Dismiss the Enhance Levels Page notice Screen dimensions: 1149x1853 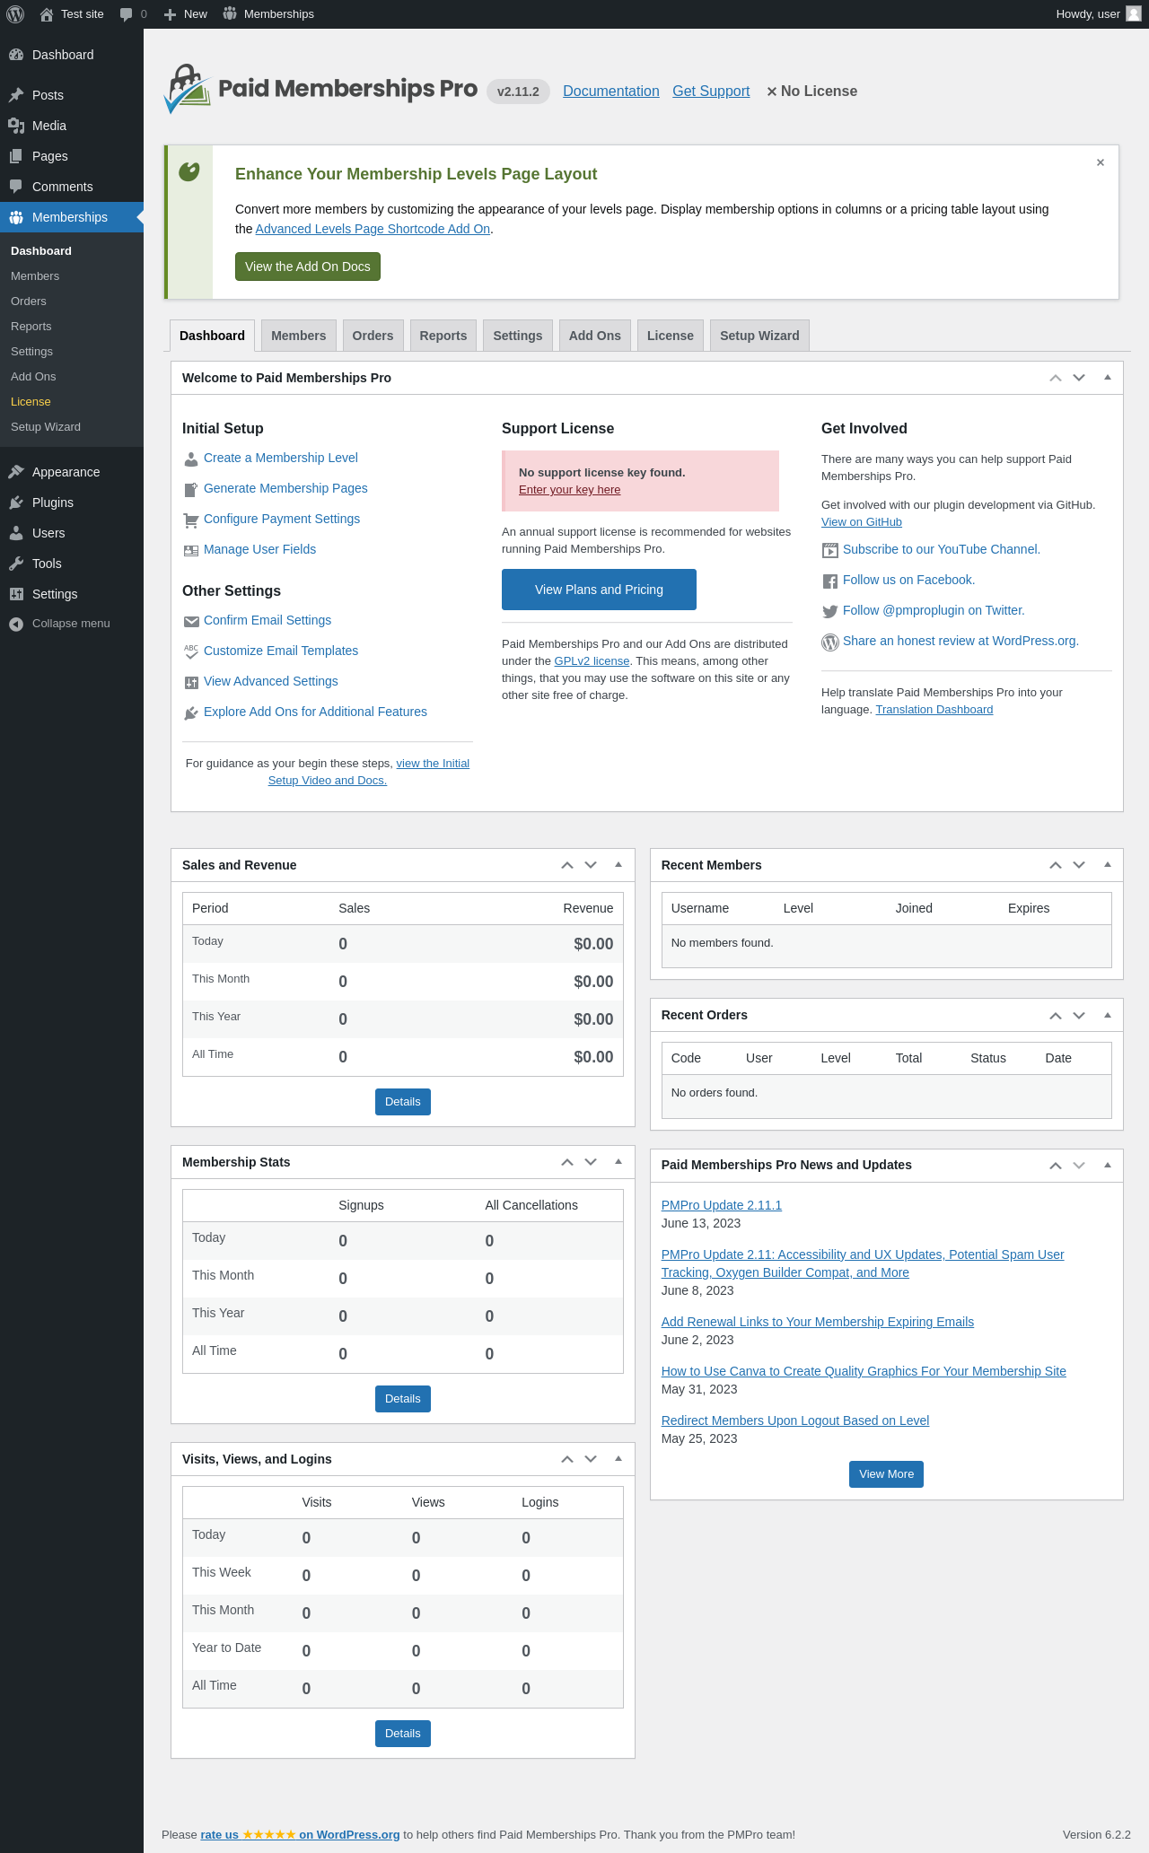coord(1101,162)
